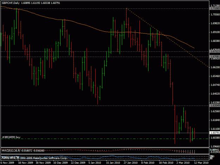Click the 15 Jan 2010 date label

pyautogui.click(x=113, y=163)
